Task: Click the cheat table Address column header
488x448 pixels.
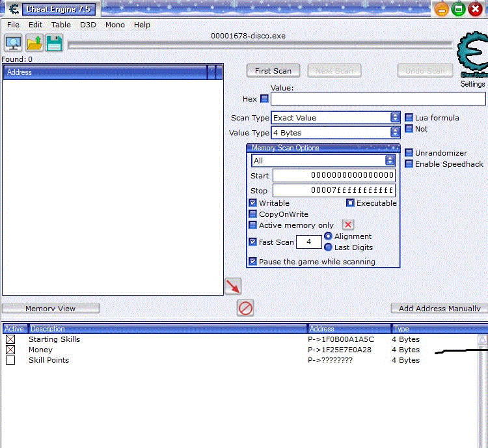Action: pyautogui.click(x=349, y=329)
